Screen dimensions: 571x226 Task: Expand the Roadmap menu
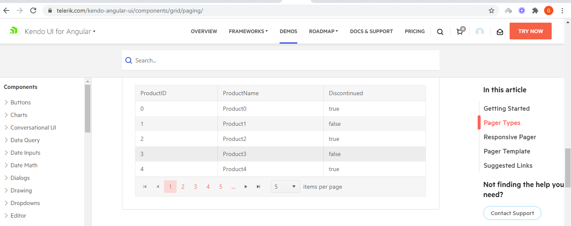(x=323, y=31)
